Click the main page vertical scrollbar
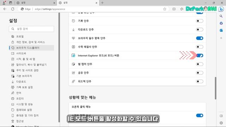This screenshot has width=226, height=127. pyautogui.click(x=215, y=88)
